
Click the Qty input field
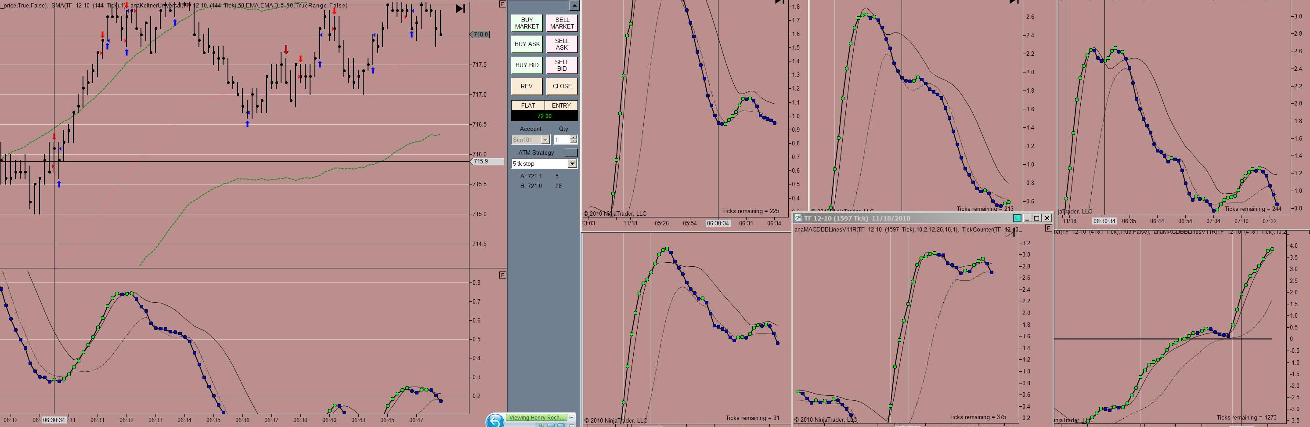click(x=562, y=140)
